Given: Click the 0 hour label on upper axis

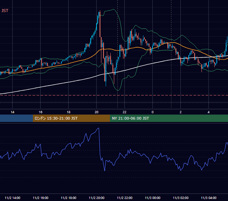Looking at the screenshot, I should pos(153,112).
